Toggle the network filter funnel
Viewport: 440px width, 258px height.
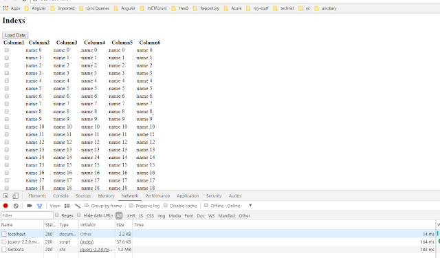point(40,206)
